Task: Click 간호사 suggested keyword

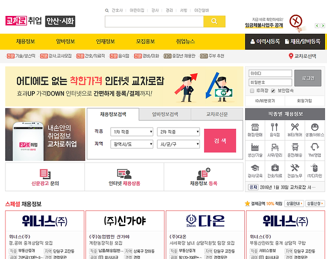Action: coord(117,10)
